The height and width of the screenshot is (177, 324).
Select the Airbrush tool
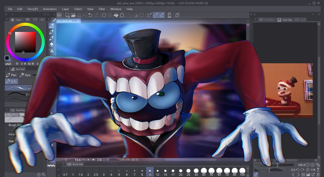tap(52, 50)
